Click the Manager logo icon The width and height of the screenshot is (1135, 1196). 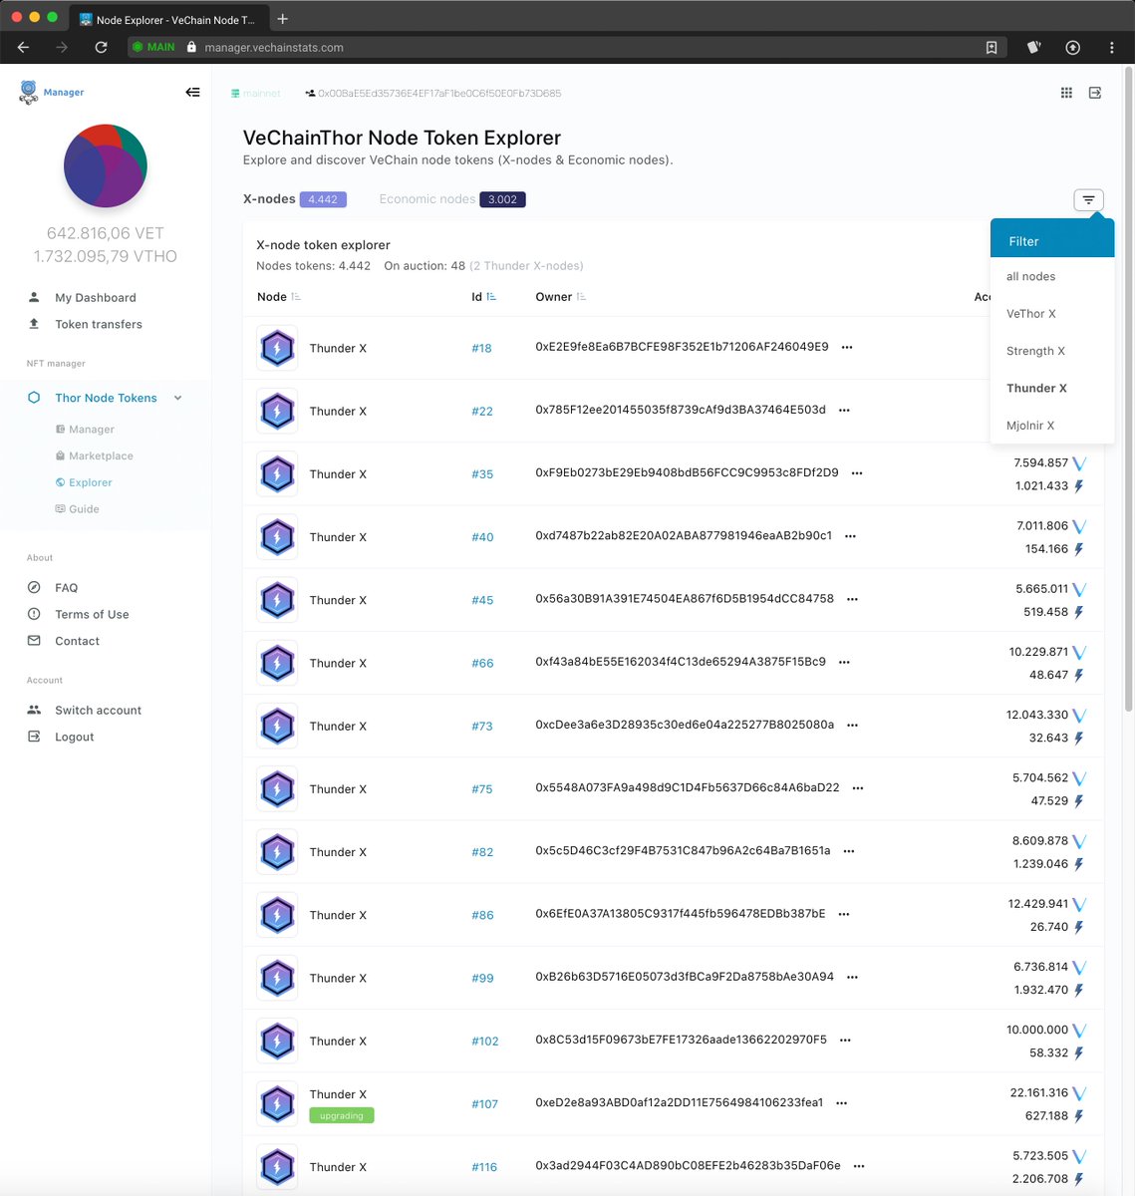(x=29, y=93)
